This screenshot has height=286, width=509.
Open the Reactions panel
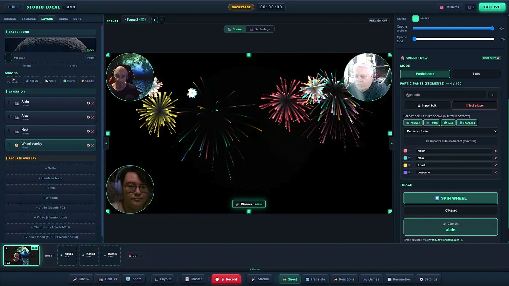coord(344,279)
